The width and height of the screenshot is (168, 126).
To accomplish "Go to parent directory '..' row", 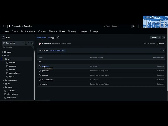I will 101,62.
